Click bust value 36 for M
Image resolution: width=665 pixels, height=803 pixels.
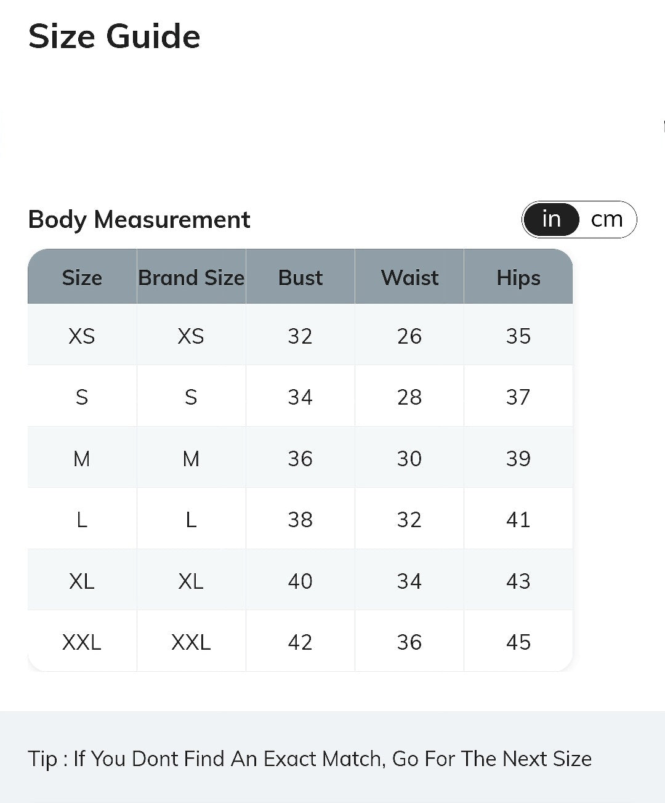[x=300, y=458]
